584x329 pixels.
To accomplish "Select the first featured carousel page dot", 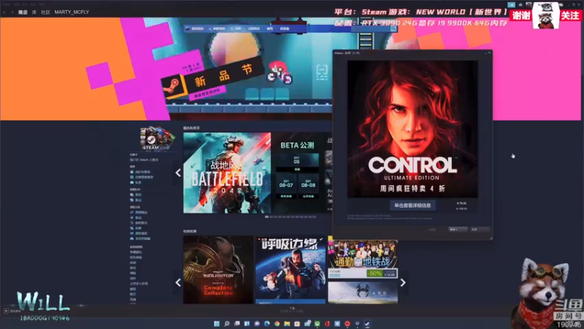I will click(266, 216).
